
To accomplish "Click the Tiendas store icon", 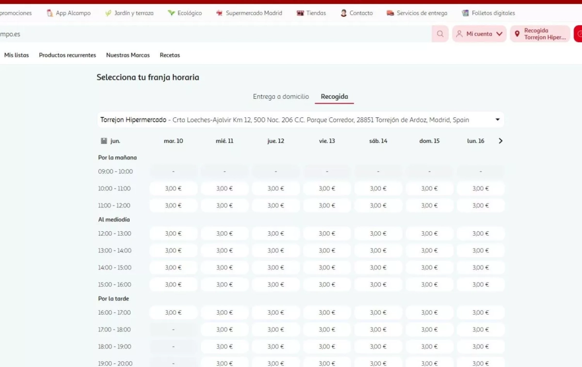I will [300, 13].
